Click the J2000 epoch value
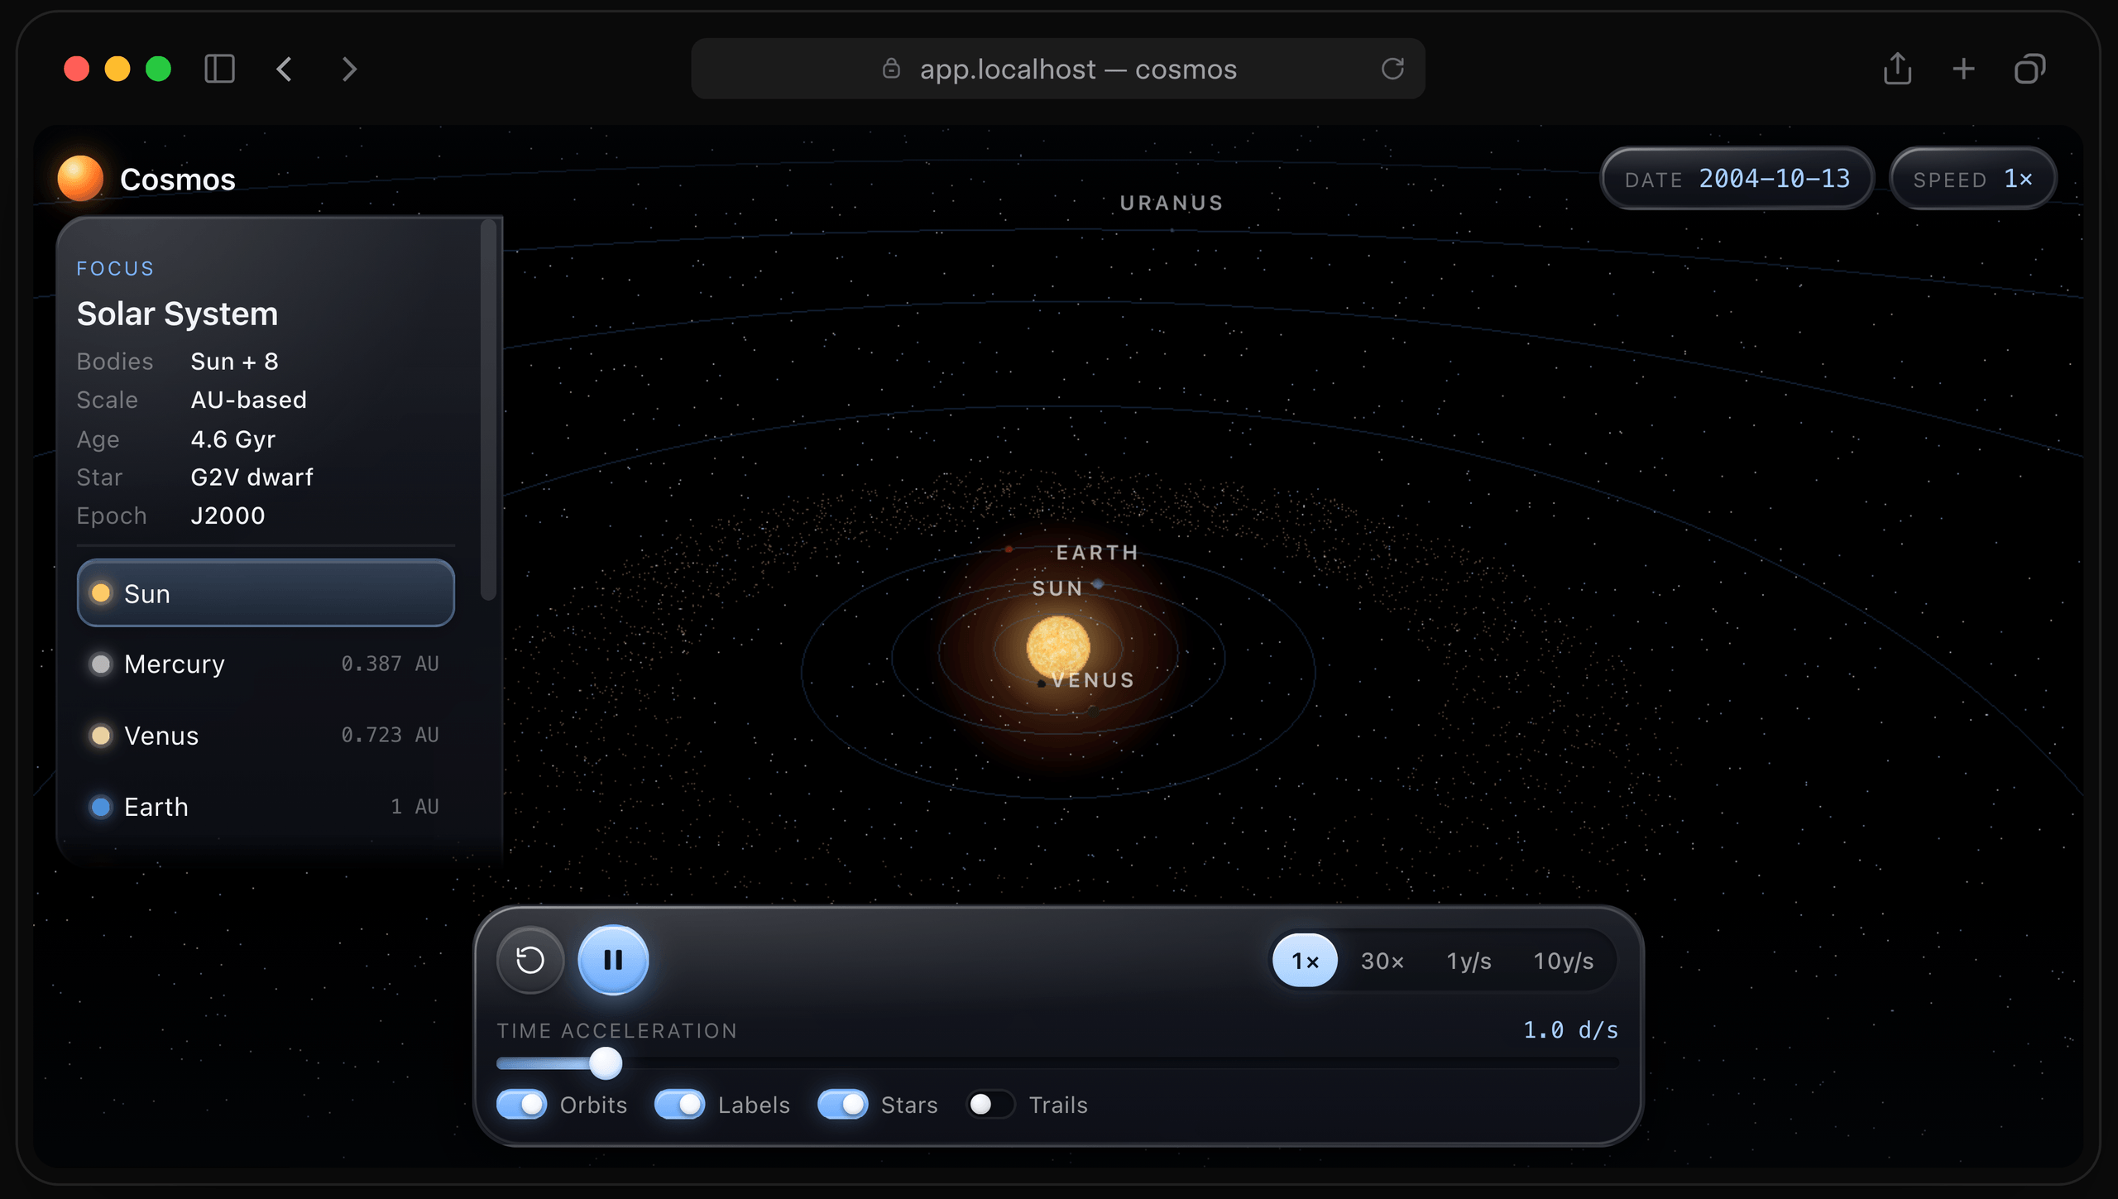The width and height of the screenshot is (2118, 1199). 228,516
